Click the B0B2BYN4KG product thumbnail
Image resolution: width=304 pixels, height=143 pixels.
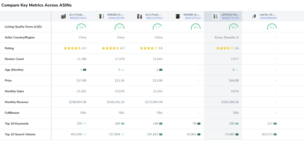coord(64,16)
